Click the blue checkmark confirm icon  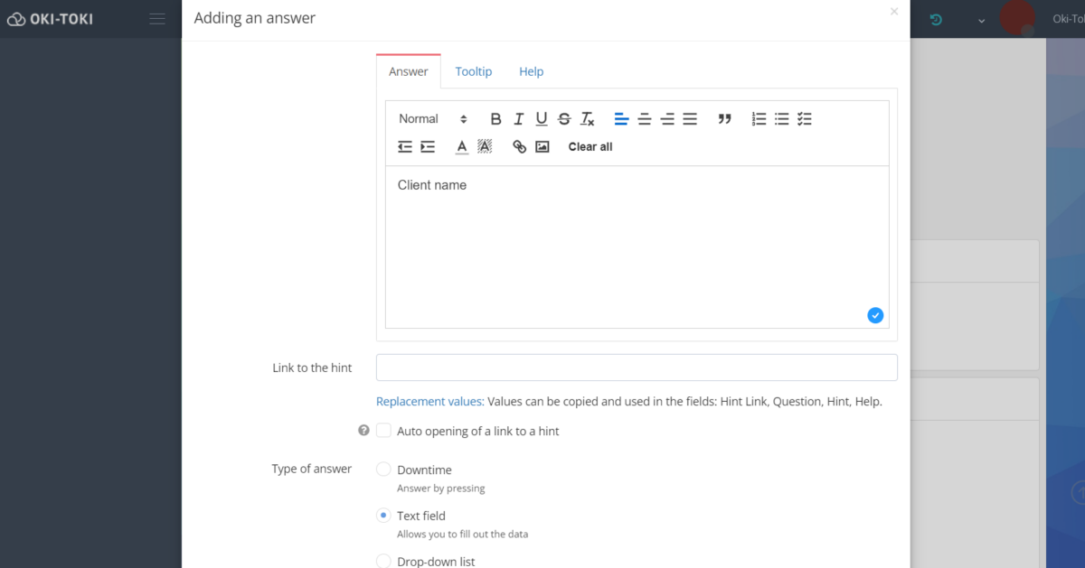pyautogui.click(x=875, y=315)
